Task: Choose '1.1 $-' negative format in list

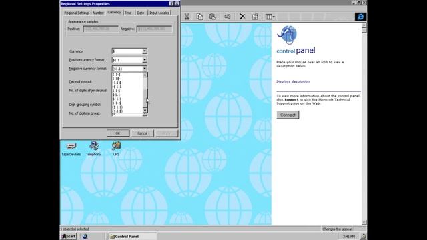Action: (127, 91)
